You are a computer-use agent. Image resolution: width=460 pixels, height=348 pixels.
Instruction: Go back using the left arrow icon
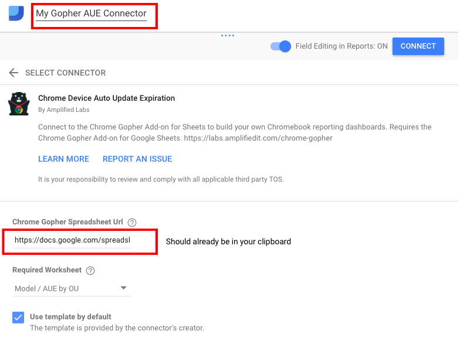(x=13, y=73)
